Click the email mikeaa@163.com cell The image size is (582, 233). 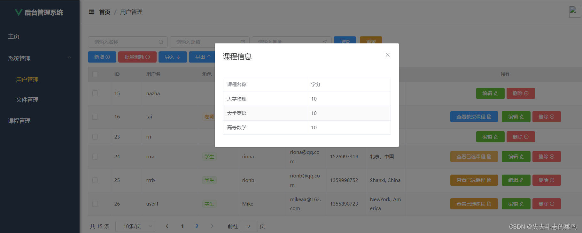tap(306, 204)
